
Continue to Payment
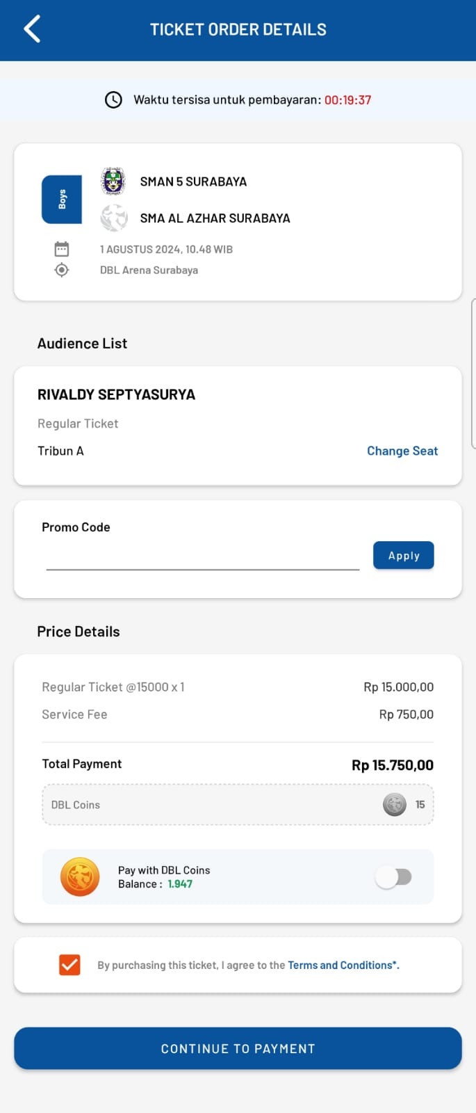click(238, 1048)
